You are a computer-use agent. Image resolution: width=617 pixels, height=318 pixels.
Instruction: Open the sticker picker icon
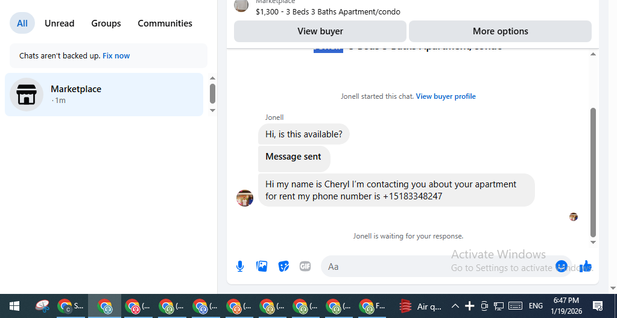pyautogui.click(x=283, y=267)
